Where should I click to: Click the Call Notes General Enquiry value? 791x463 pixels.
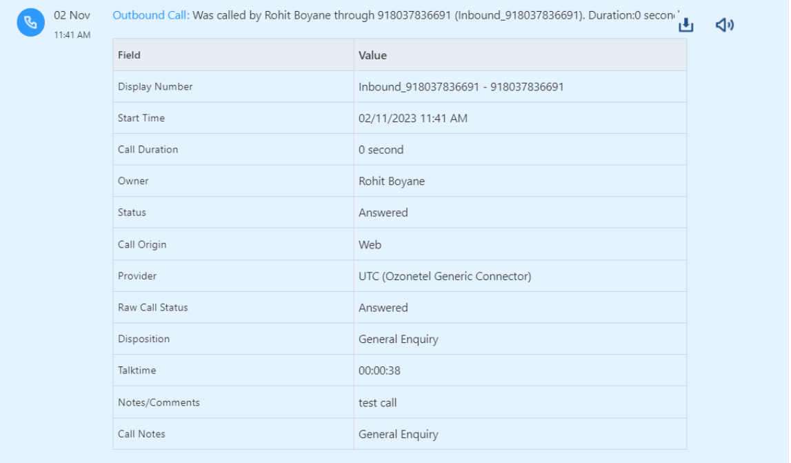398,434
